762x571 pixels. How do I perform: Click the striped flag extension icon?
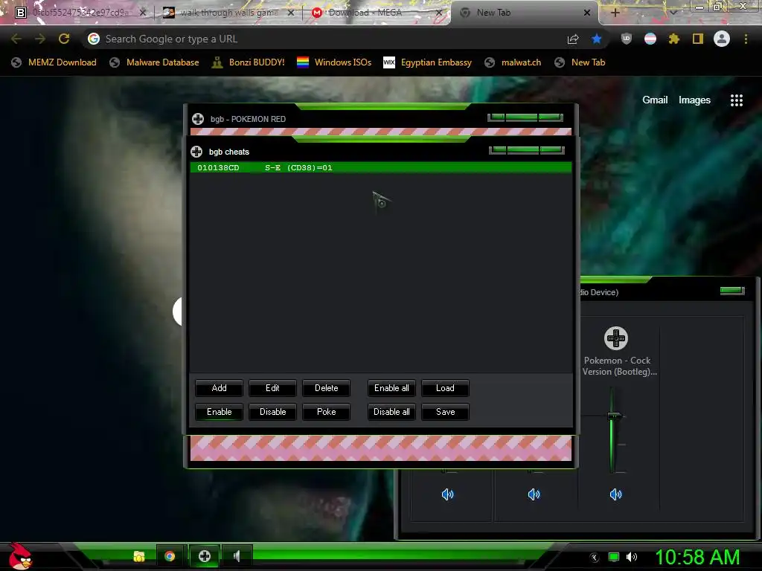[x=650, y=39]
